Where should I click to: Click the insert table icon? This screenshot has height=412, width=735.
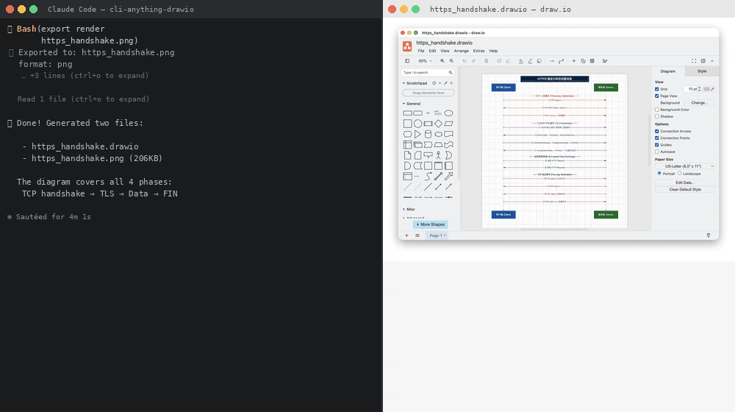(x=592, y=61)
